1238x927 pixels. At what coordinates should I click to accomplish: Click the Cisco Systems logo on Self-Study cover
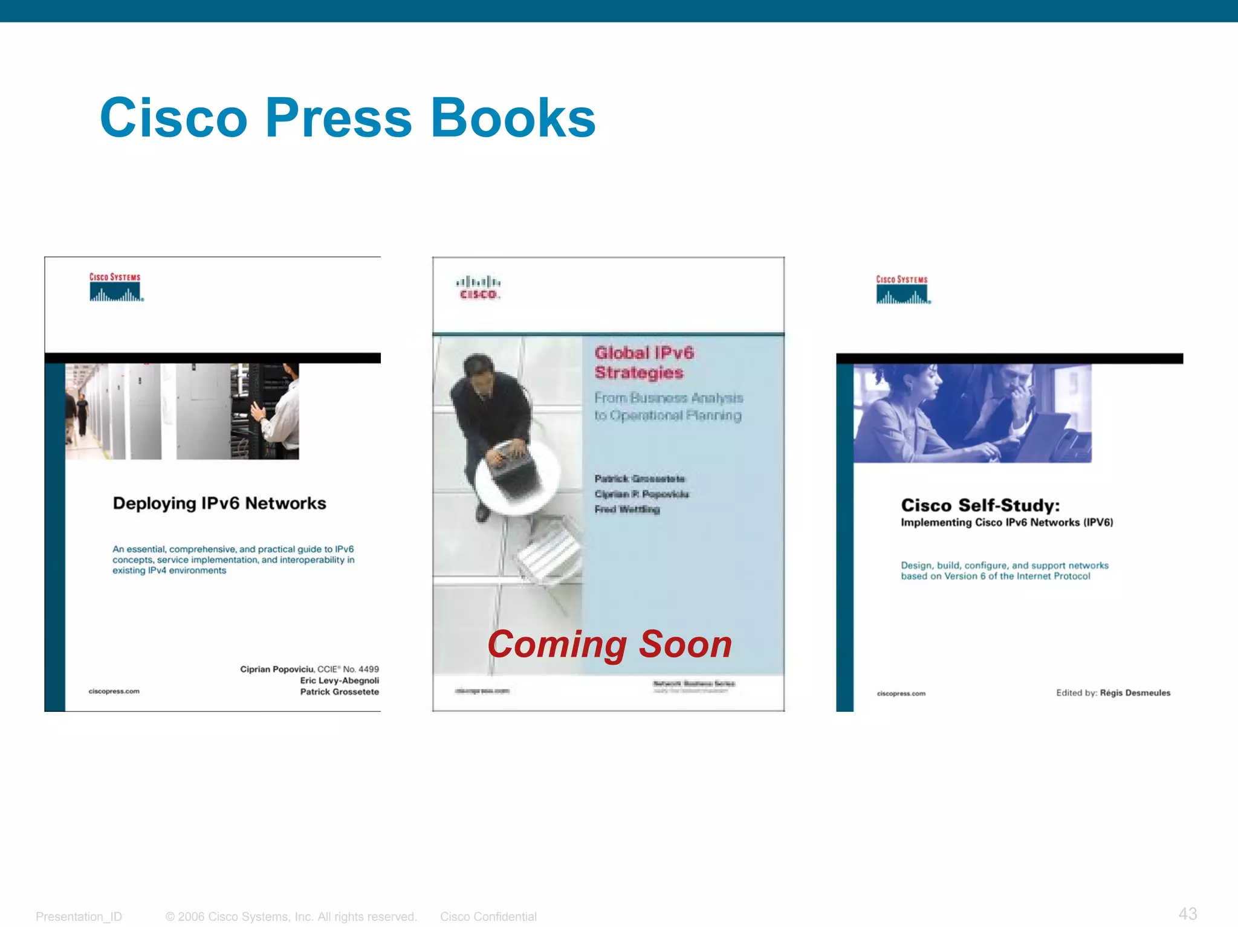pos(903,289)
